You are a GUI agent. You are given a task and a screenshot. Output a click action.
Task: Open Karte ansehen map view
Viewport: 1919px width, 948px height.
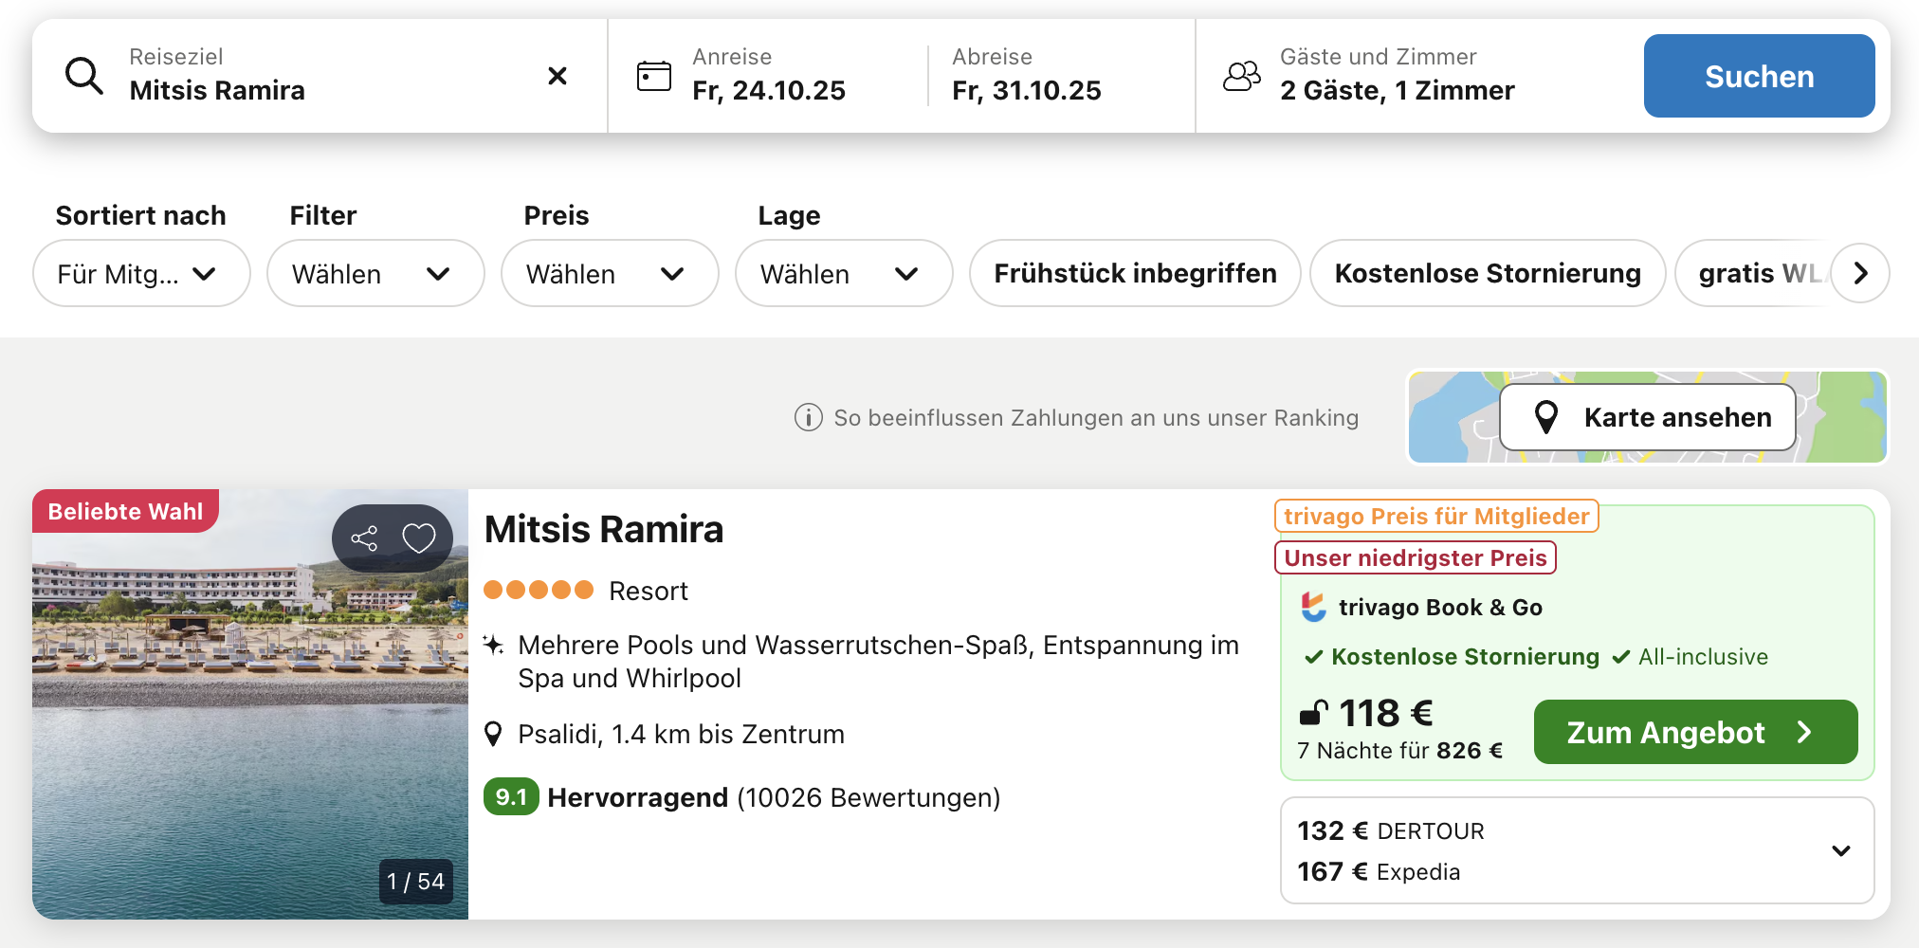1648,417
